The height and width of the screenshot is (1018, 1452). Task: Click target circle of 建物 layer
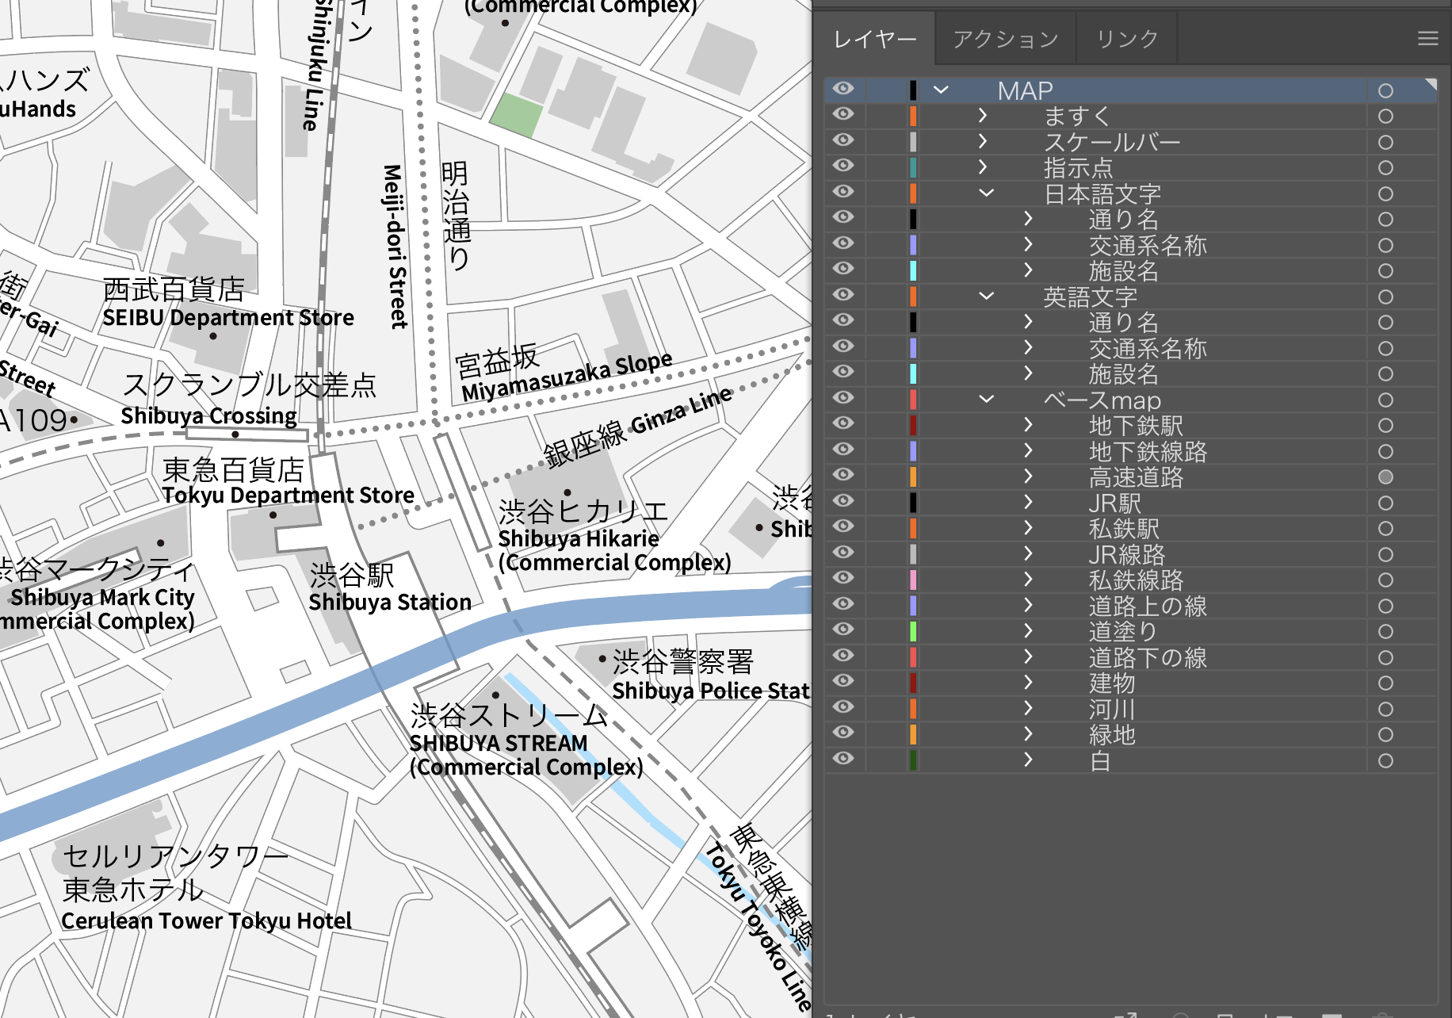[1385, 683]
